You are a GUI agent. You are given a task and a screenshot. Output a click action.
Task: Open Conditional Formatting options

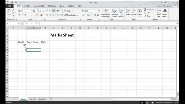[x=106, y=13]
